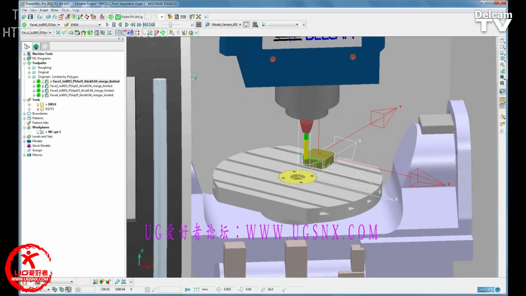Click the Open Project folder icon
The width and height of the screenshot is (526, 296).
coord(24,17)
